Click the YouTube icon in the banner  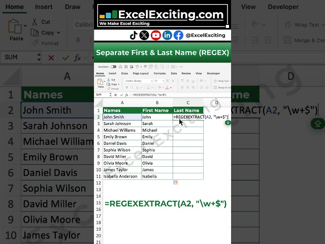click(156, 35)
